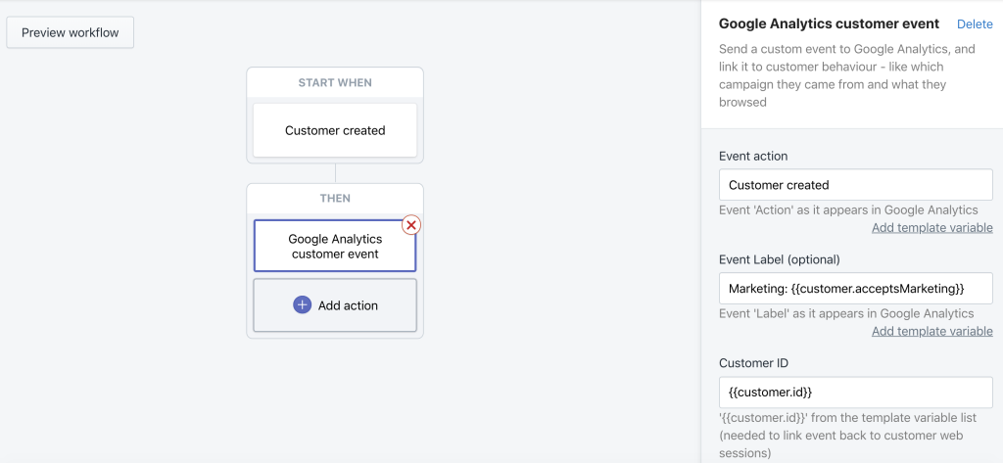The image size is (1003, 463).
Task: Focus the Customer ID input field
Action: coord(855,392)
